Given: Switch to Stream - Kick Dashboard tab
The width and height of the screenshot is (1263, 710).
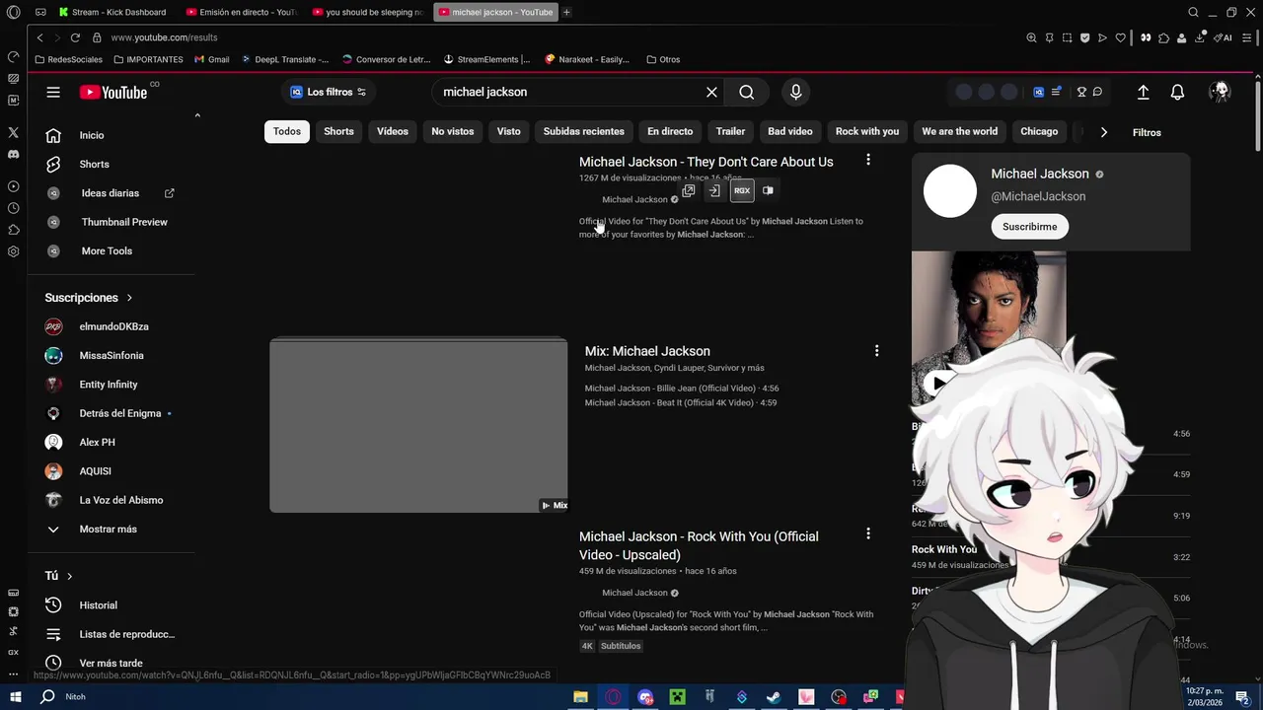Looking at the screenshot, I should coord(112,12).
